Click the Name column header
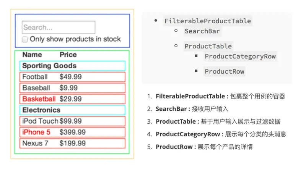Screen dimensions: 306x176 pos(32,55)
